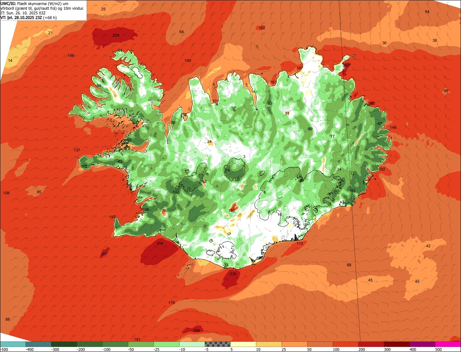
Task: Pick the 113 value on the south coast
Action: point(300,243)
